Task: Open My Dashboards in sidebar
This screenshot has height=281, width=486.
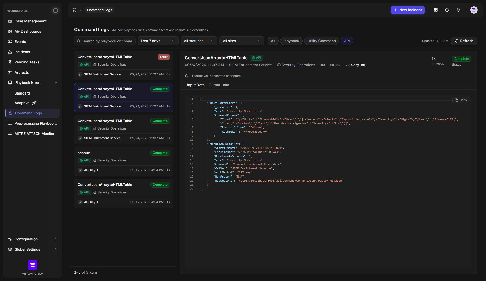Action: 32,31
